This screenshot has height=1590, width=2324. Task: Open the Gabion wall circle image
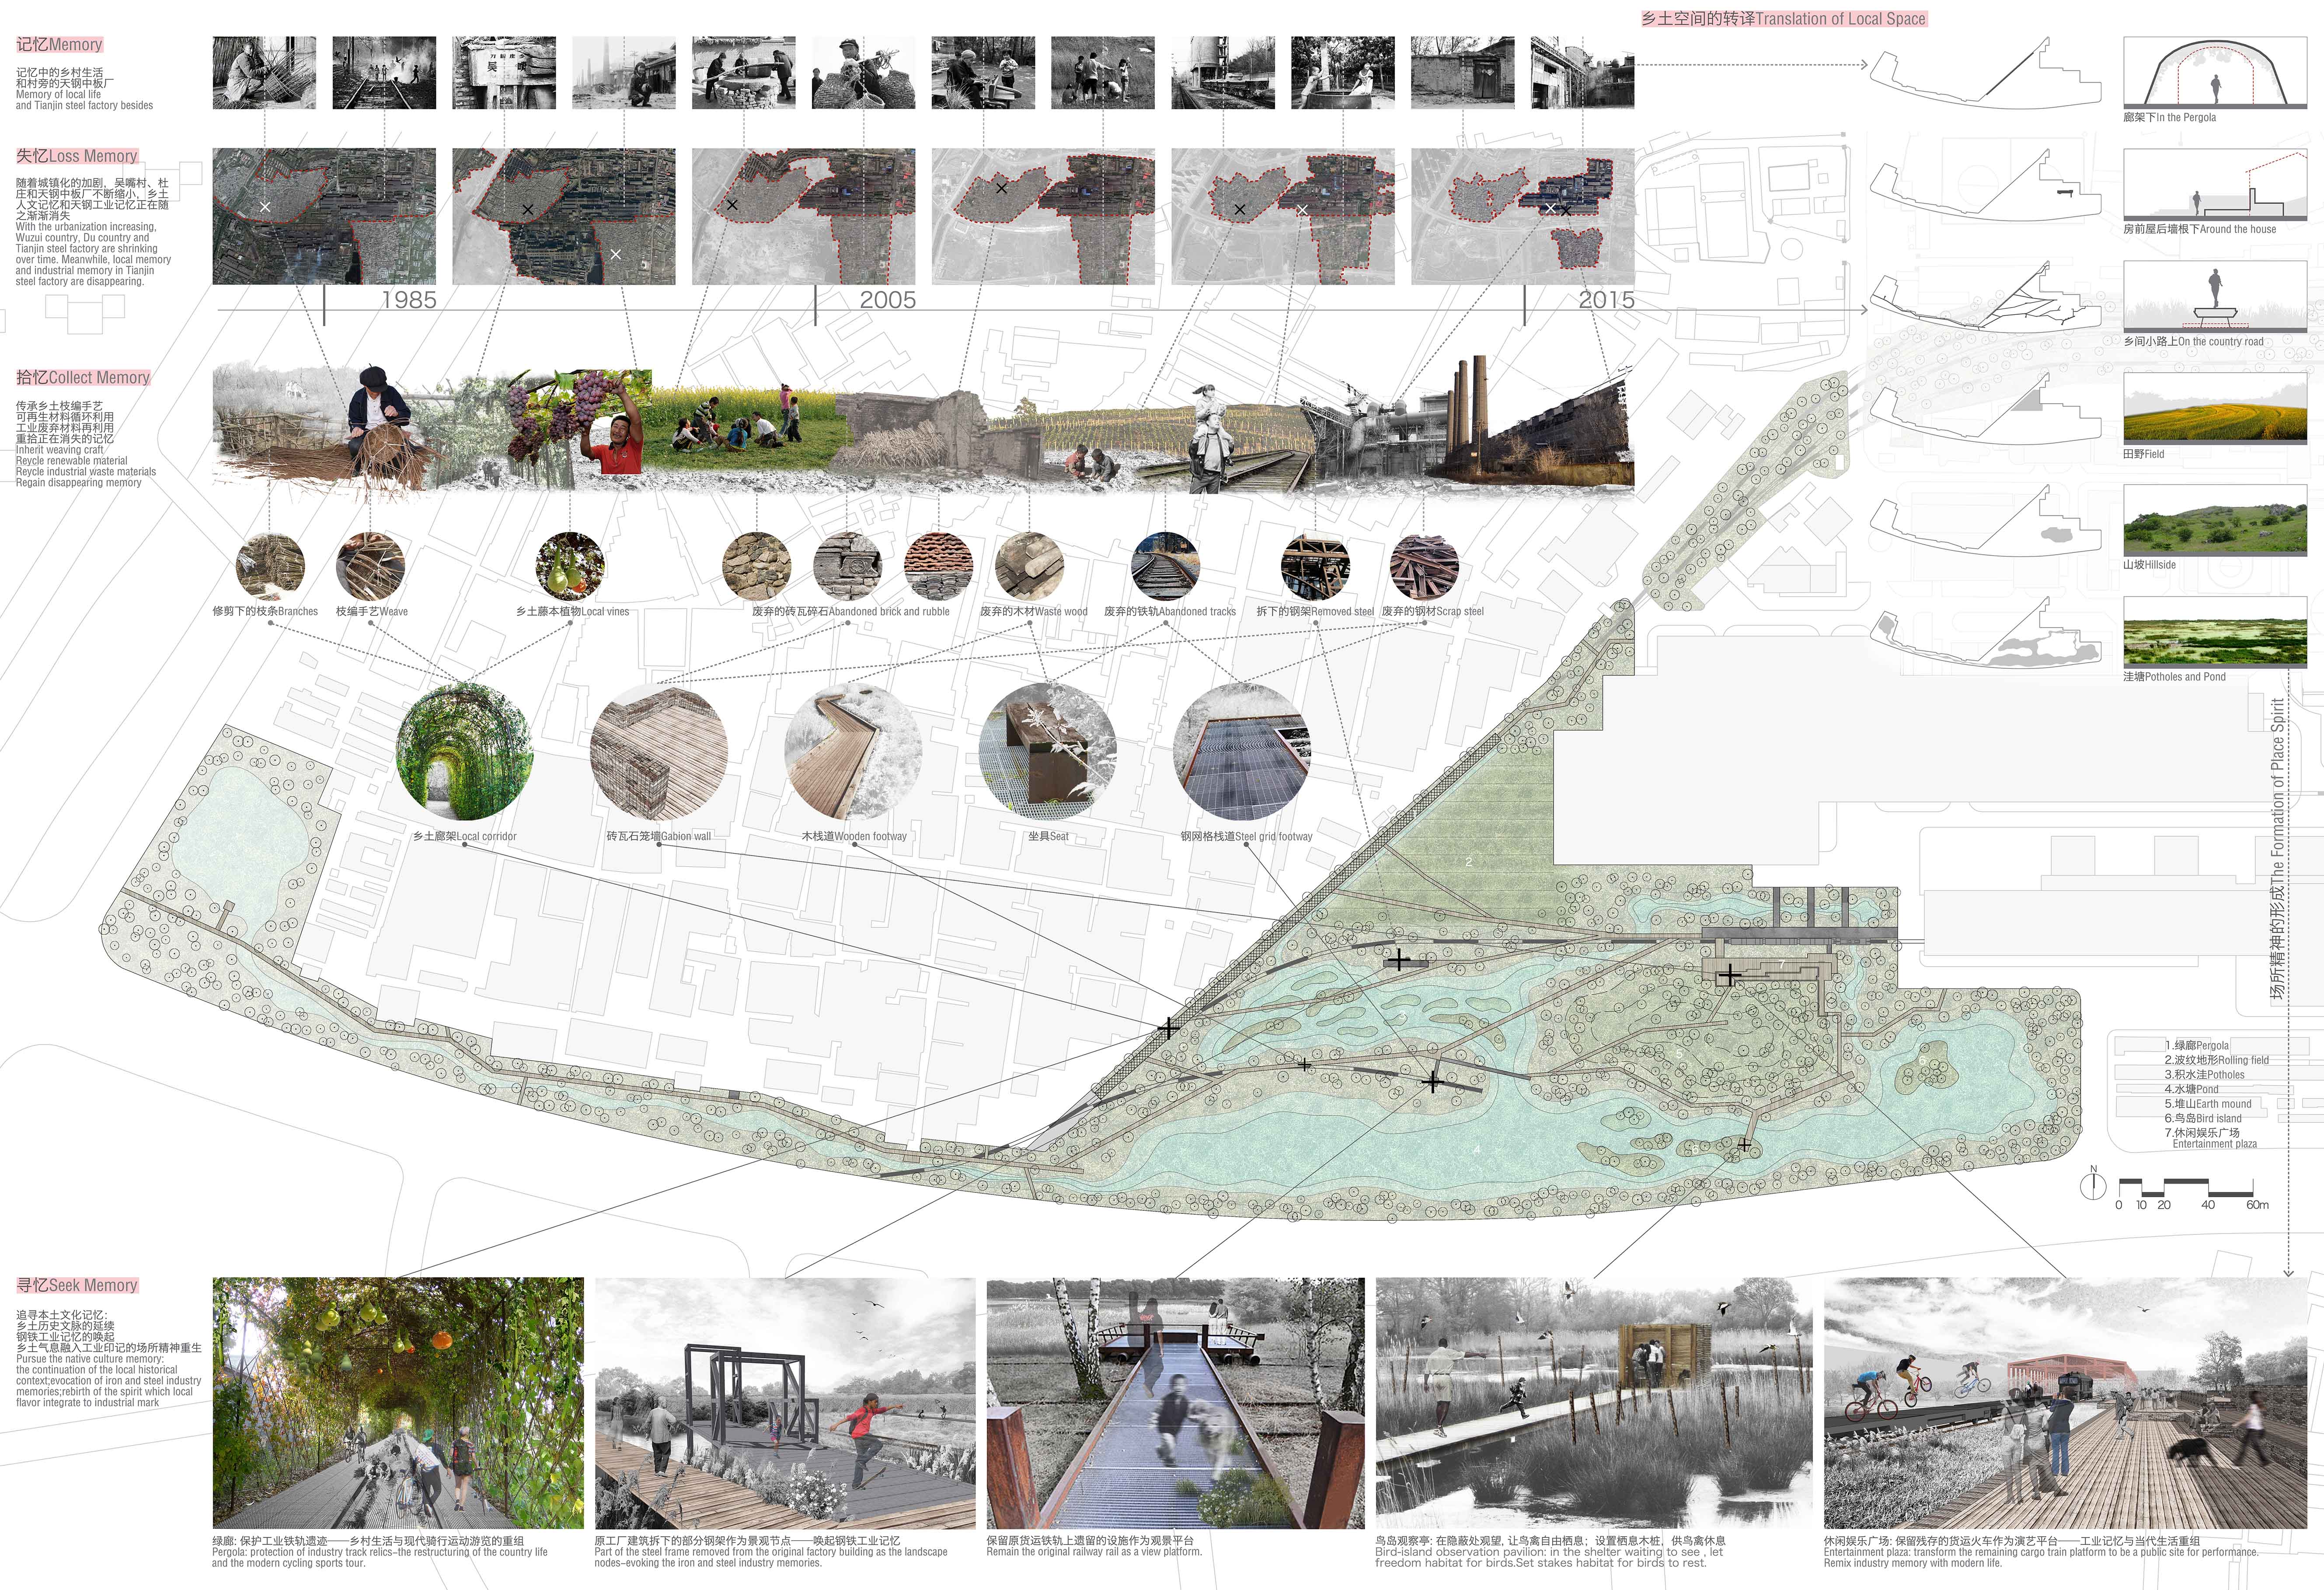point(659,752)
